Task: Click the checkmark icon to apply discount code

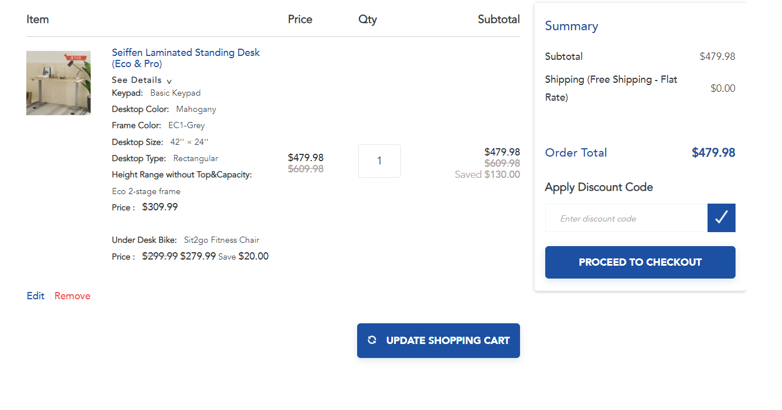Action: point(721,218)
